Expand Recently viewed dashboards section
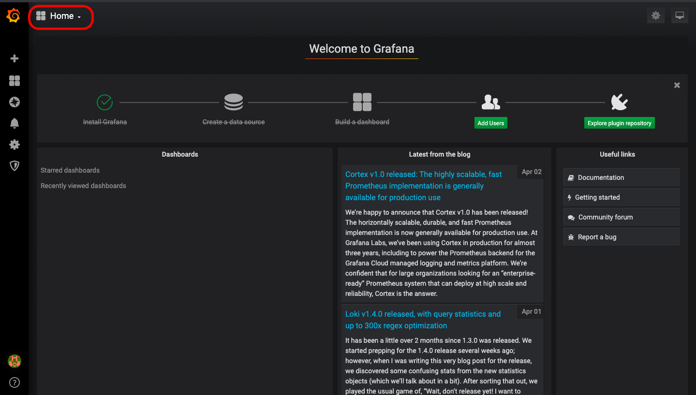696x395 pixels. (83, 186)
